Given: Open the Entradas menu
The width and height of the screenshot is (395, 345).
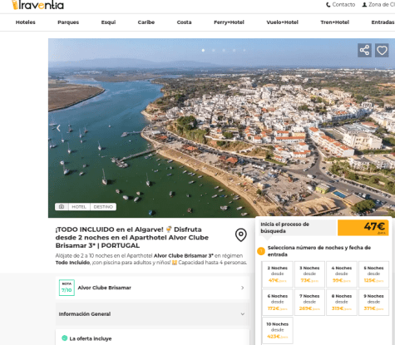Looking at the screenshot, I should click(383, 22).
